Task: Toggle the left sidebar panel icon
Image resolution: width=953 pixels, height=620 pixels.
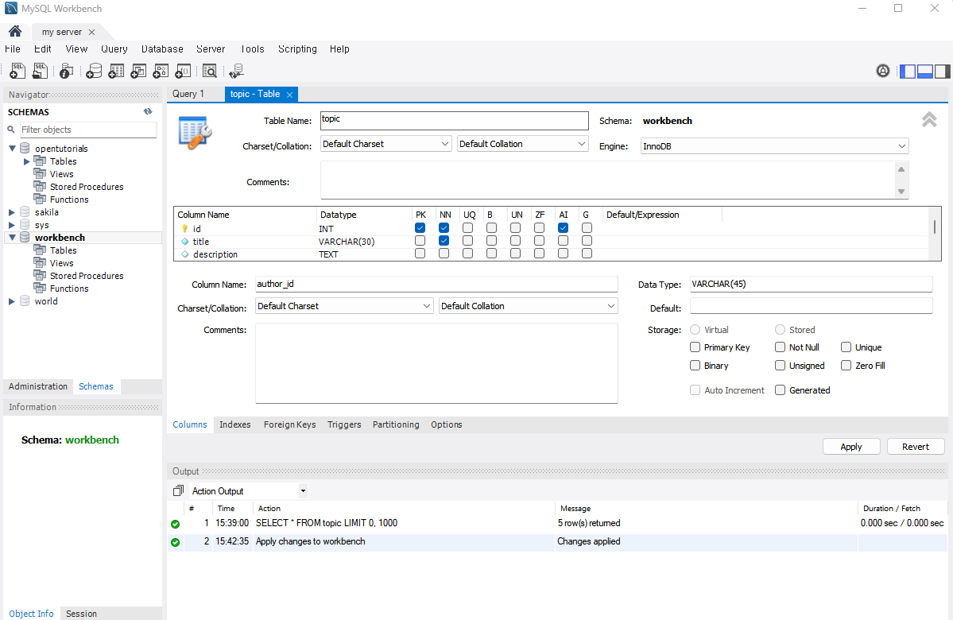Action: coord(908,71)
